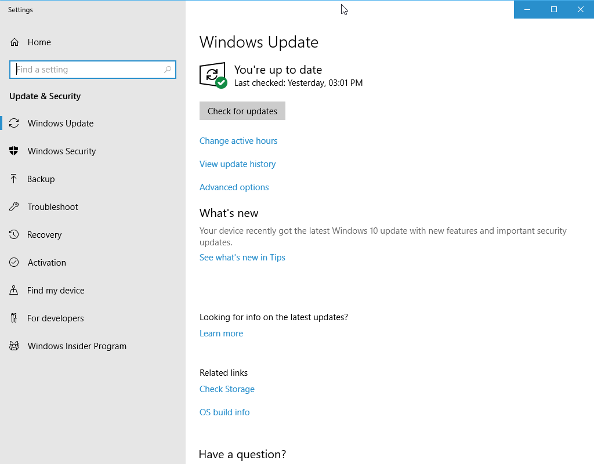
Task: Click the Windows Insider Program cat icon
Action: click(x=14, y=346)
